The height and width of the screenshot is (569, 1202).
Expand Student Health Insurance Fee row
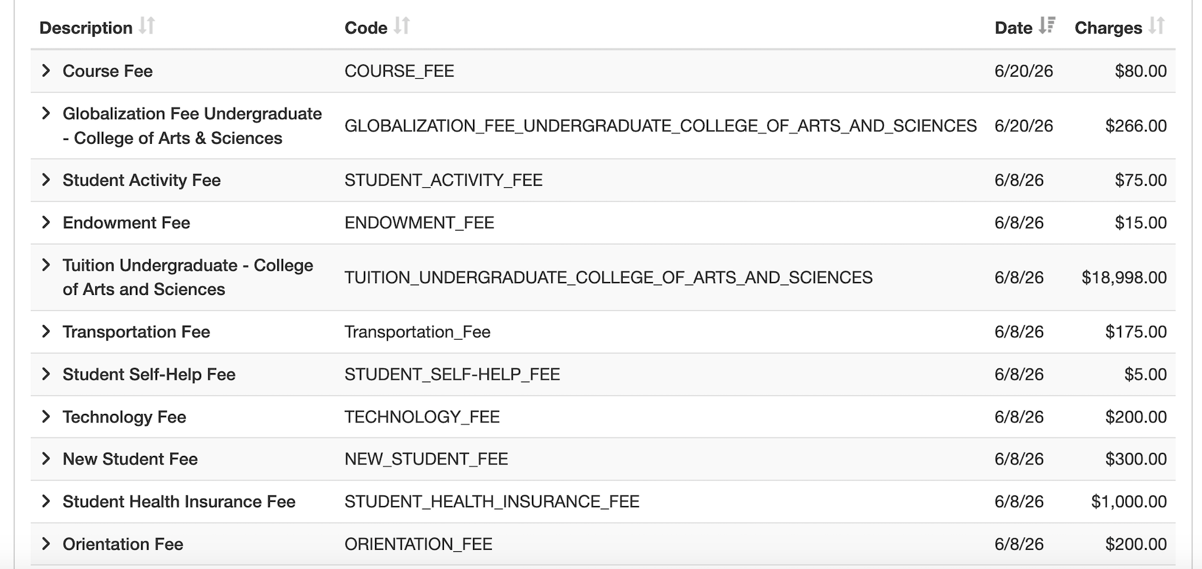[x=46, y=501]
